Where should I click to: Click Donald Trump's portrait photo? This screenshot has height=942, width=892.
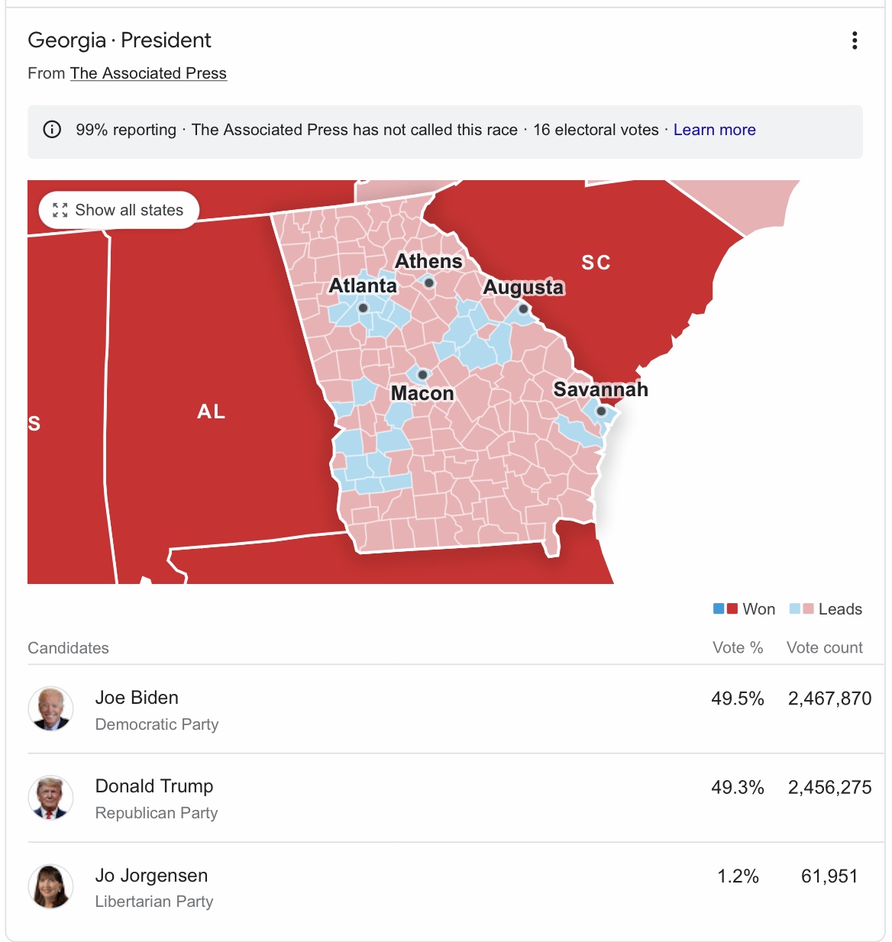click(50, 798)
